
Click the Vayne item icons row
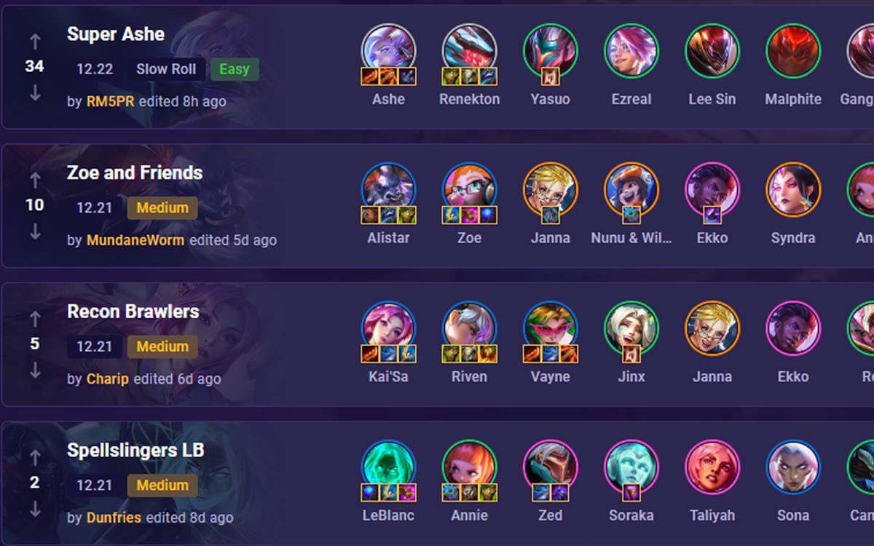551,355
